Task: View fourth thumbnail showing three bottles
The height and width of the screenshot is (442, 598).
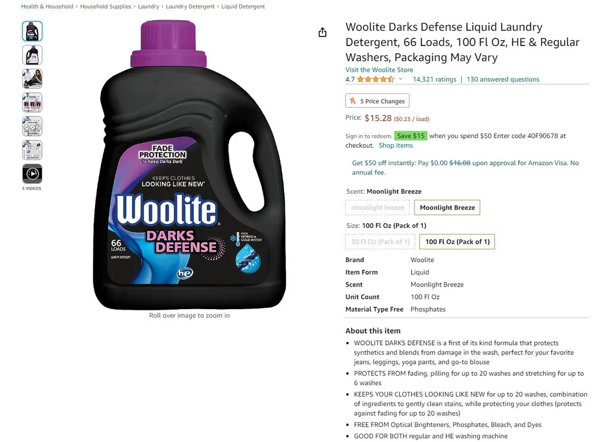Action: (32, 103)
